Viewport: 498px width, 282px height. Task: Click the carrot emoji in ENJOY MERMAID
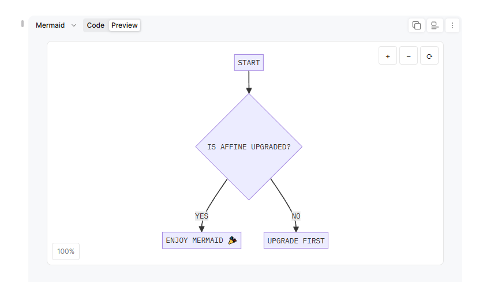pyautogui.click(x=232, y=240)
